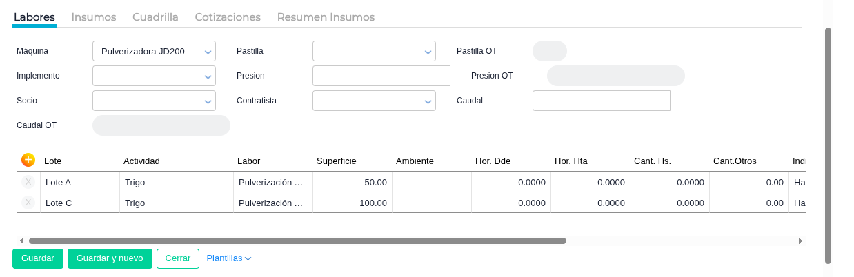854x277 pixels.
Task: Click the horizontal table scrollbar
Action: tap(297, 240)
